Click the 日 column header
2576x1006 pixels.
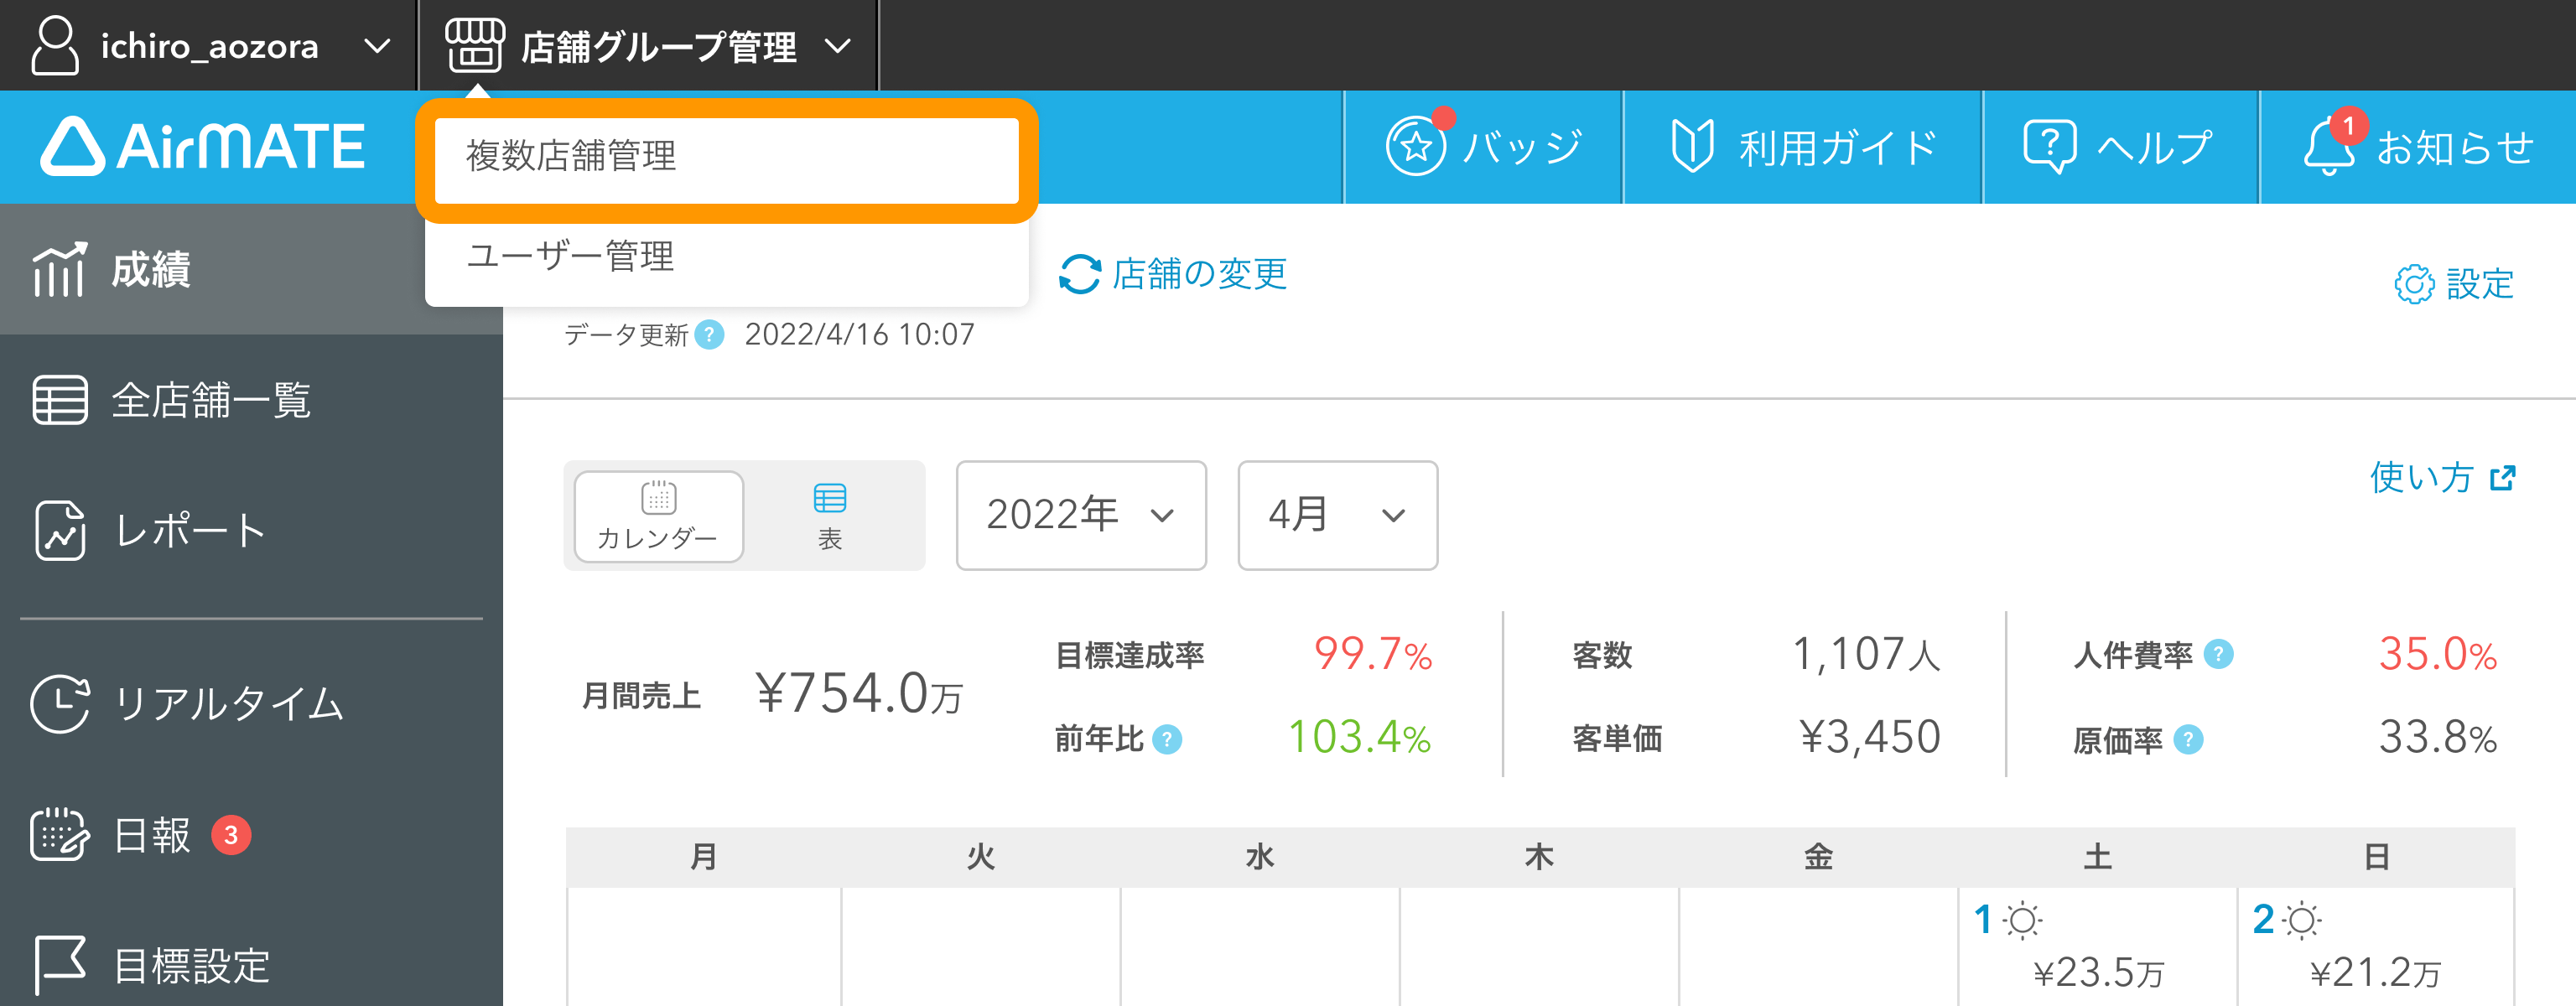(2376, 857)
